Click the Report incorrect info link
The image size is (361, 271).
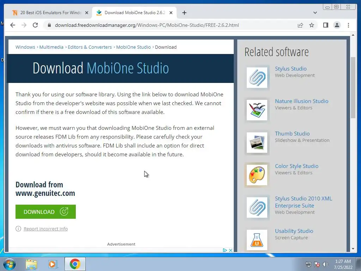point(45,229)
